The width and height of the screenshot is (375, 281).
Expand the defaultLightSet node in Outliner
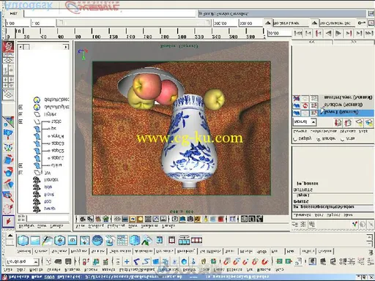pyautogui.click(x=21, y=107)
